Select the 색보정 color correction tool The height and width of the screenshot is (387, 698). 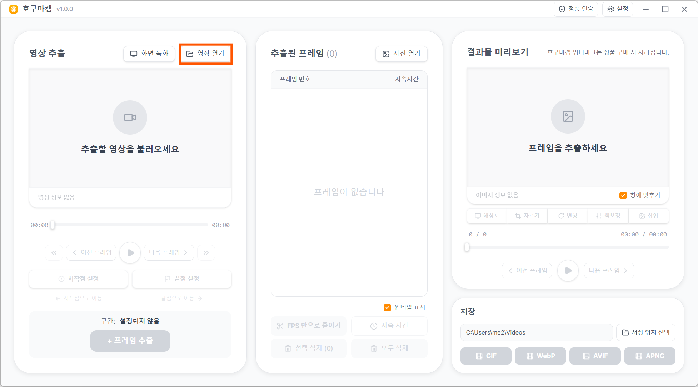[x=608, y=216]
